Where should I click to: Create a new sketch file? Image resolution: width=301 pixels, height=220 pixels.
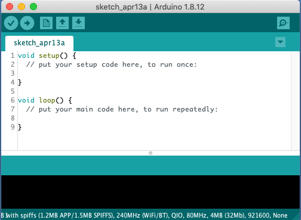46,23
